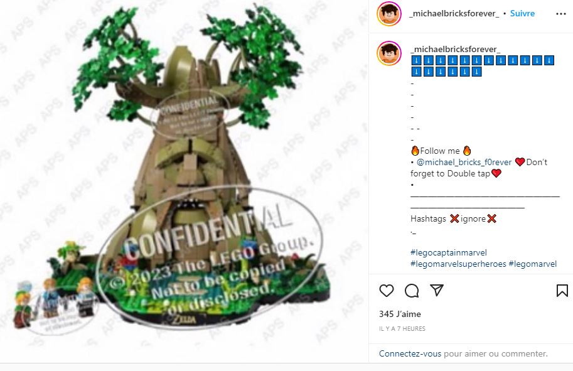Open the IL Y A 7 HEURES timestamp
This screenshot has height=371, width=573.
(x=402, y=328)
